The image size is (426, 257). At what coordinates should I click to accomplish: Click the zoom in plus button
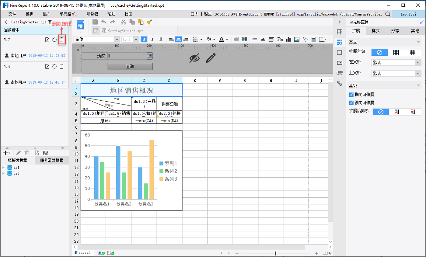coord(316,253)
